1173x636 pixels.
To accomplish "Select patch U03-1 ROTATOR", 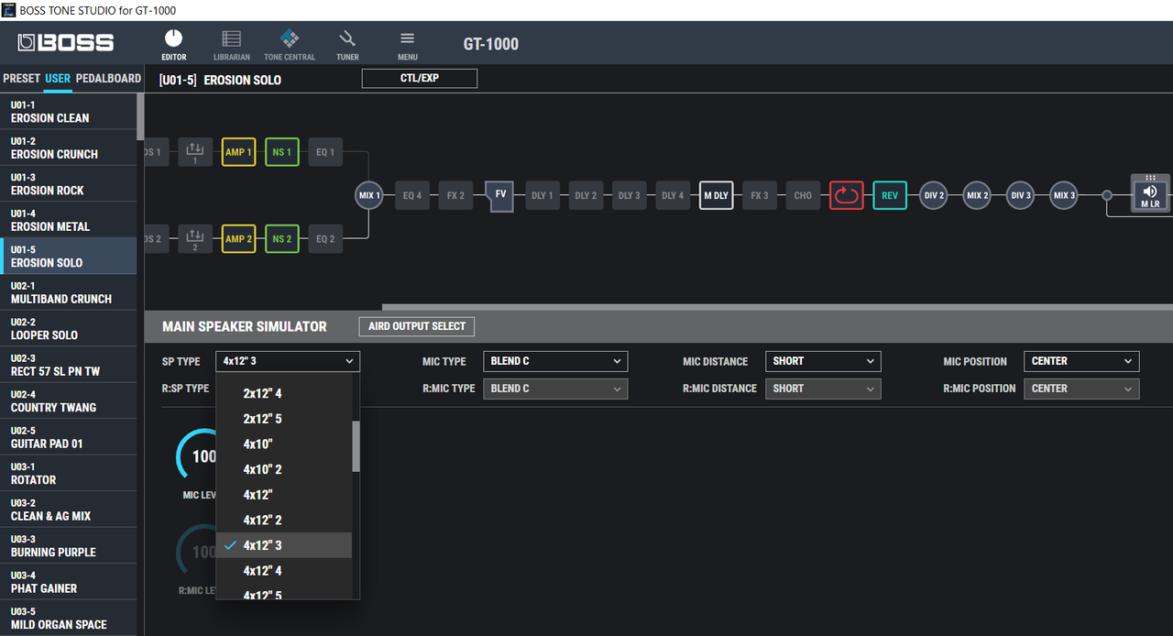I will [x=69, y=474].
